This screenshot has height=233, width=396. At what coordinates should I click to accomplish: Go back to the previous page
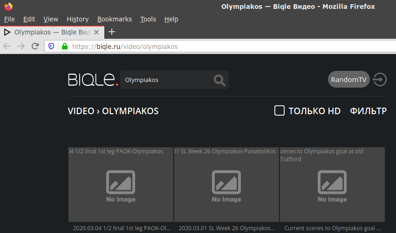coord(7,46)
